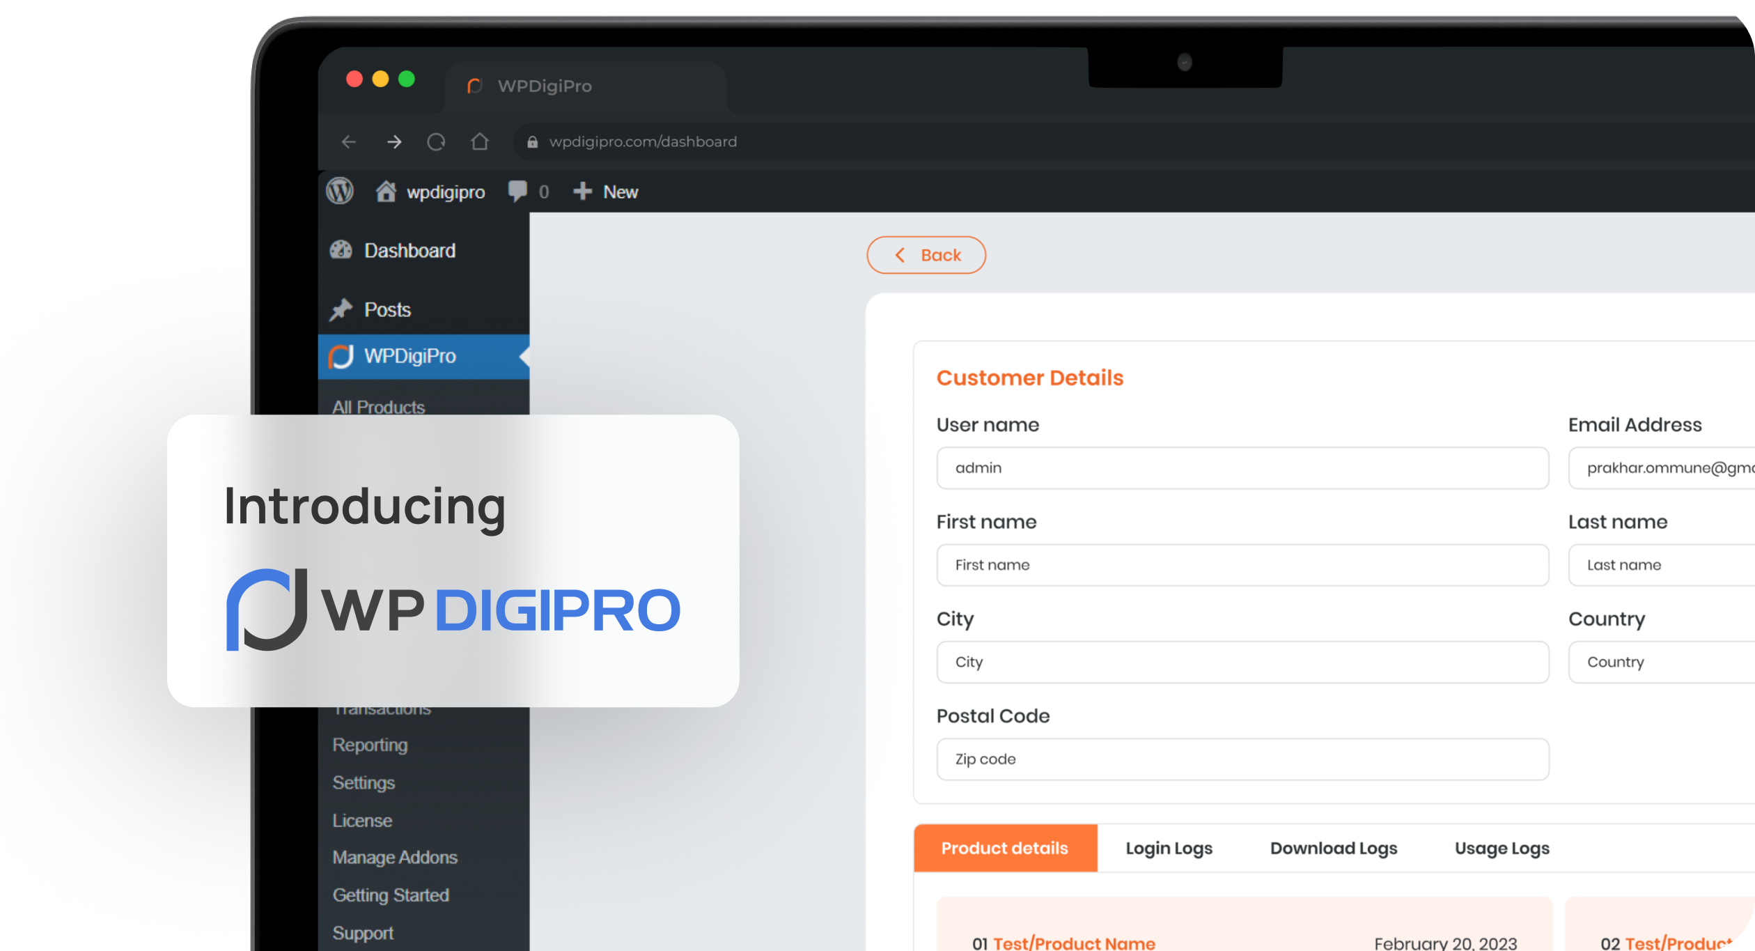The height and width of the screenshot is (951, 1755).
Task: Click the green maximize window dot
Action: pos(407,79)
